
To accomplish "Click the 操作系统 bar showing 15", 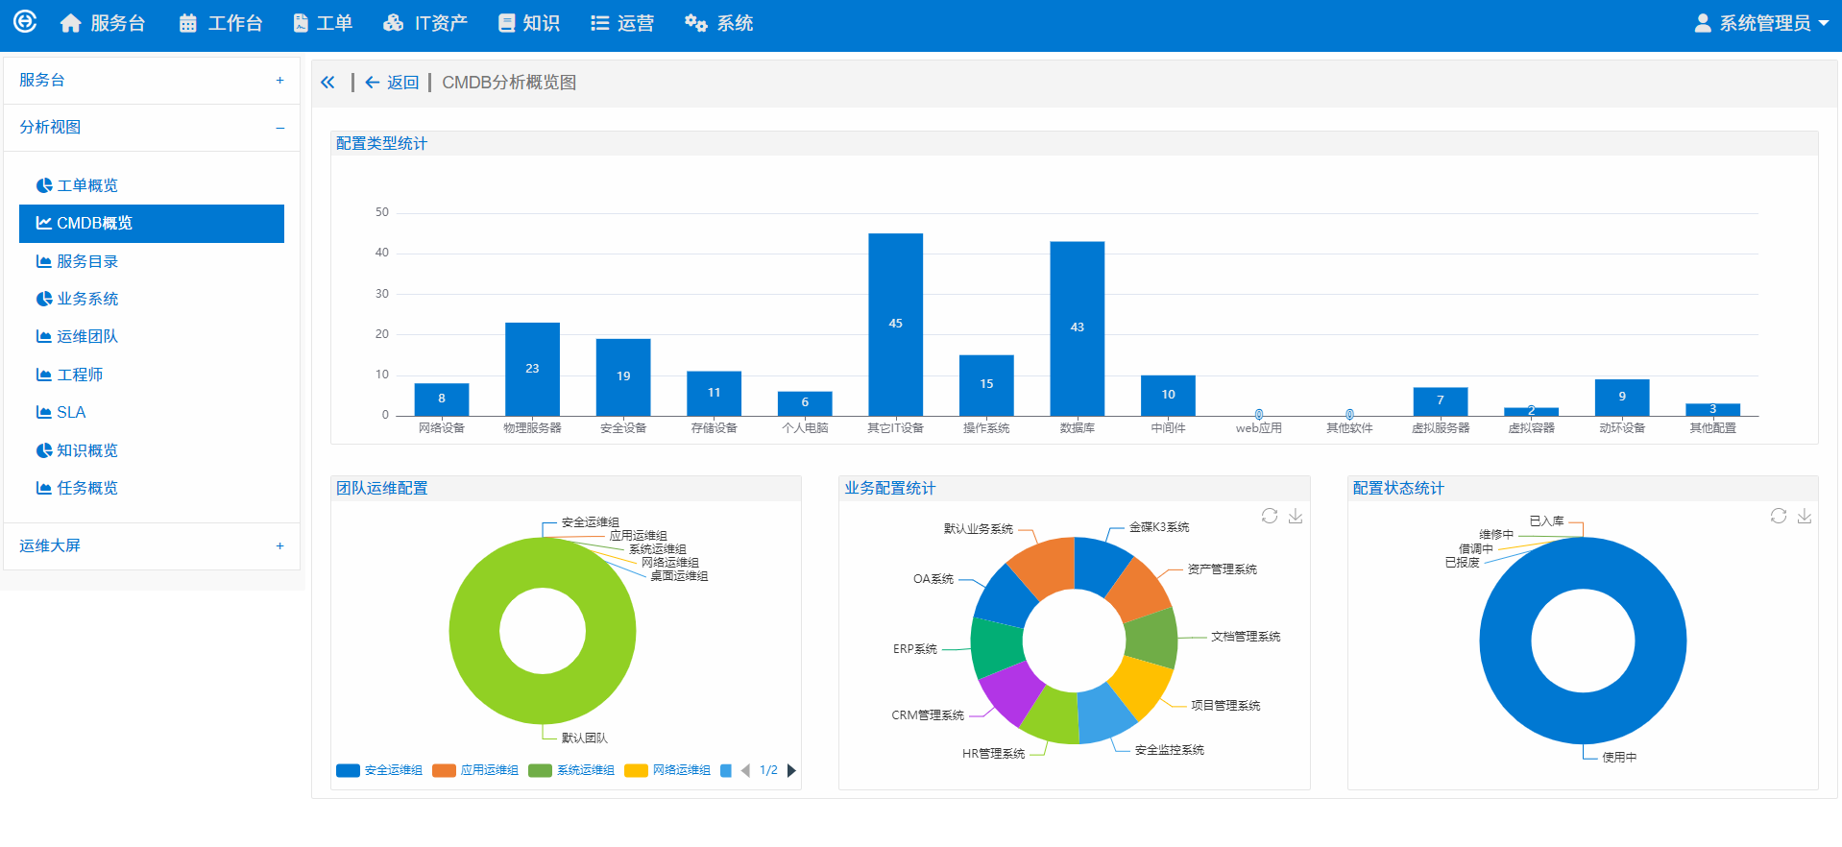I will click(986, 385).
